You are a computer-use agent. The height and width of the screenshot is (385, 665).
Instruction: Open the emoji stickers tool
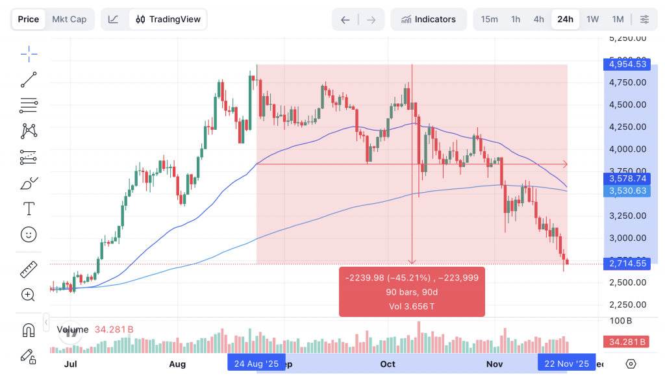(x=29, y=234)
